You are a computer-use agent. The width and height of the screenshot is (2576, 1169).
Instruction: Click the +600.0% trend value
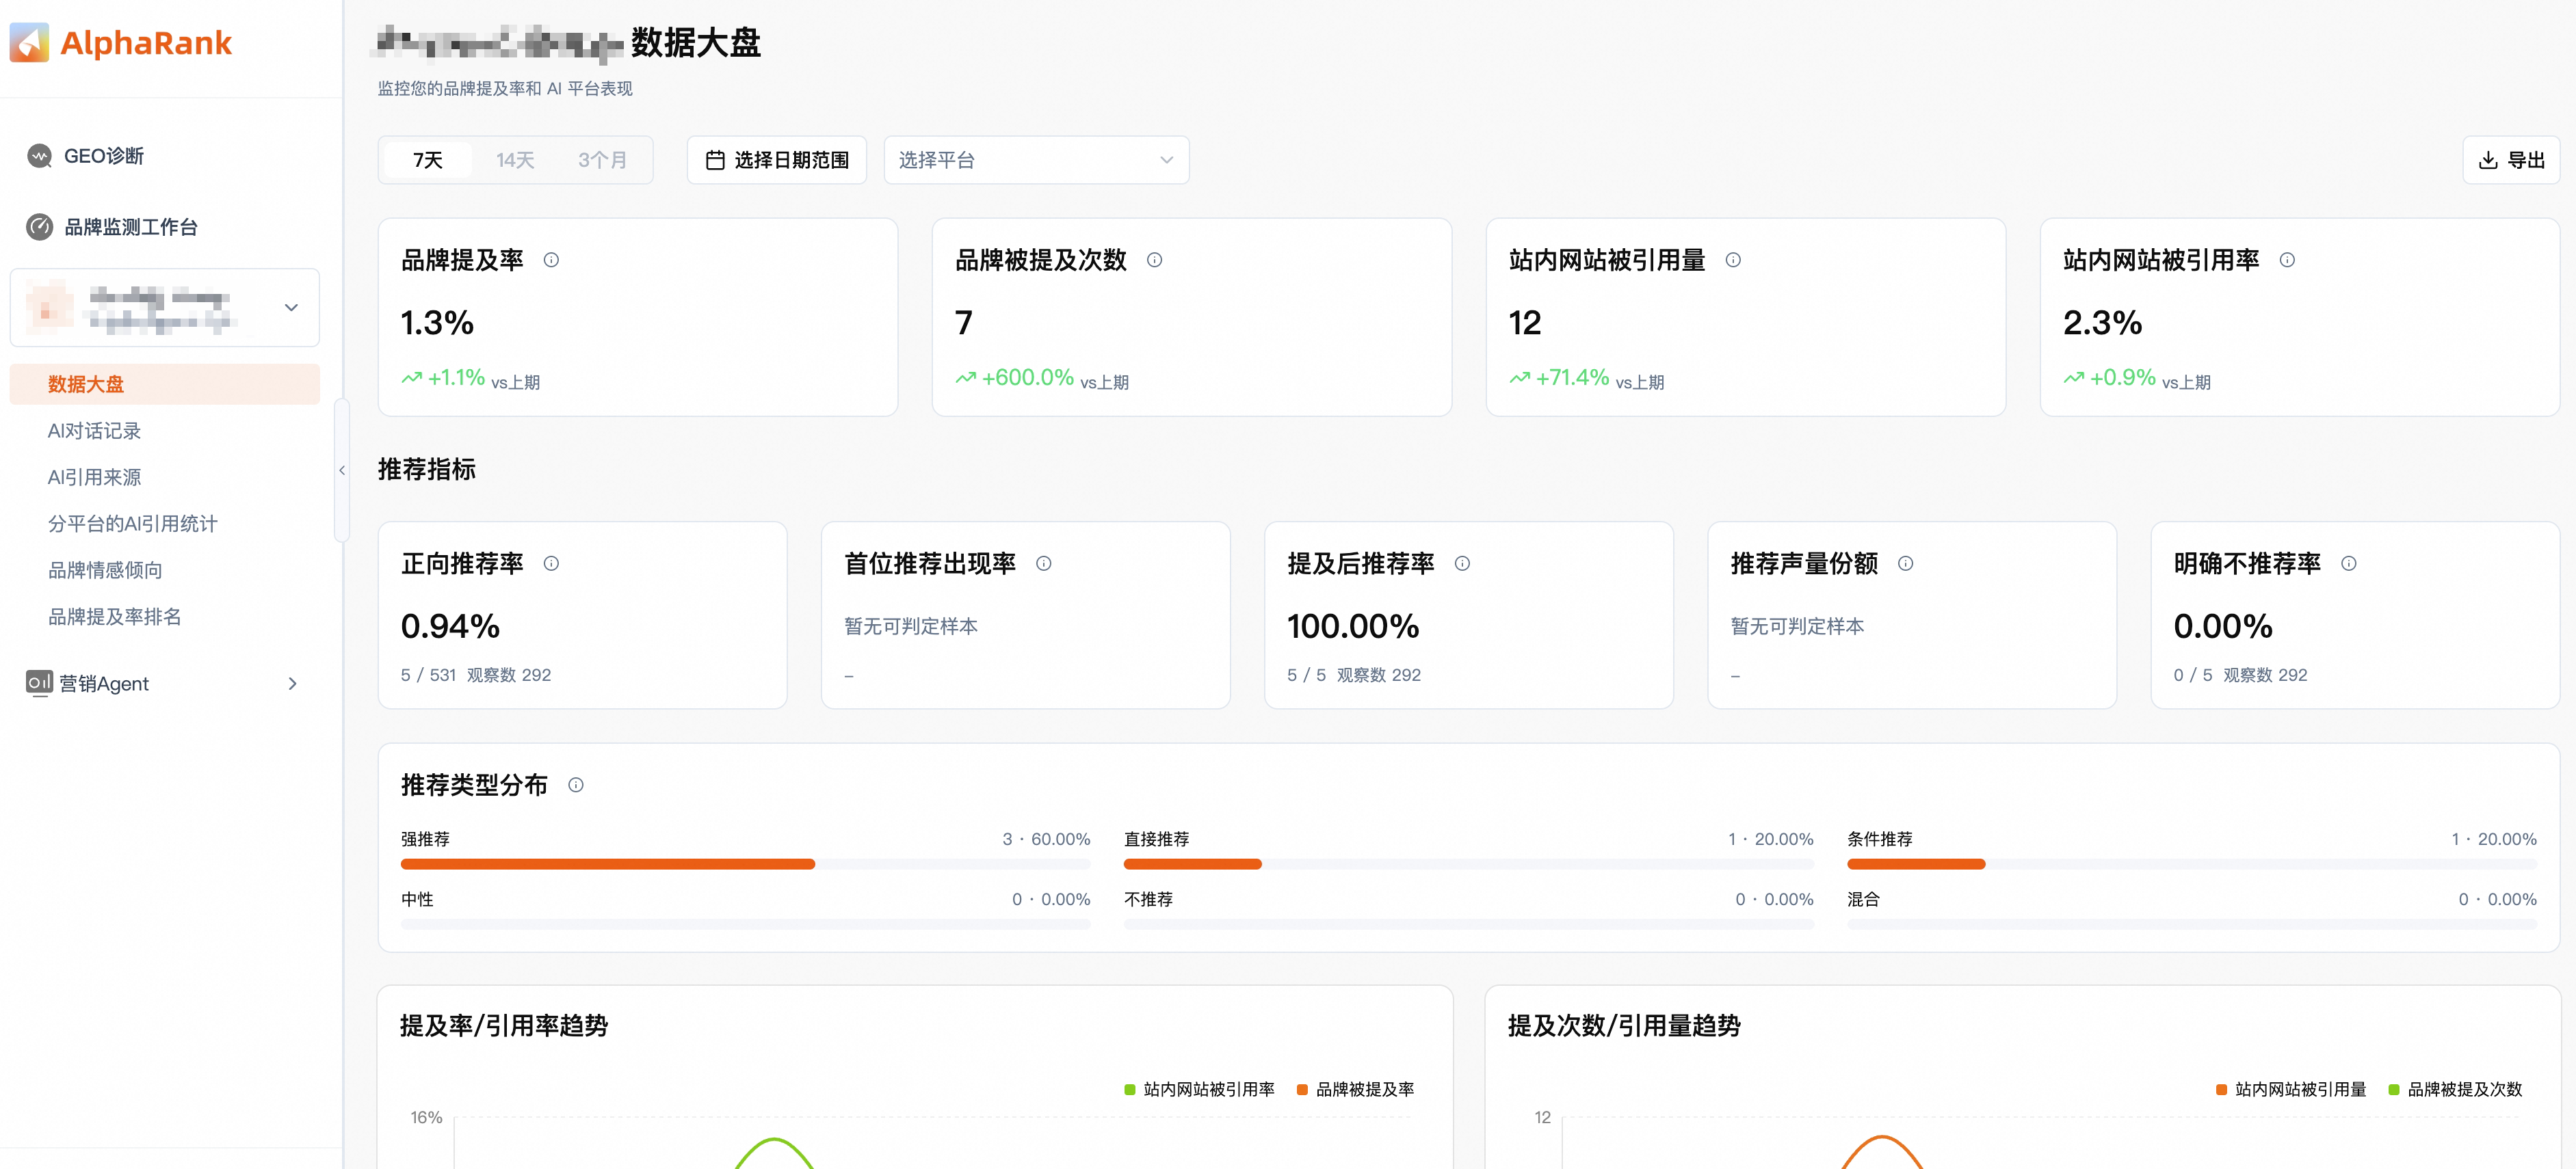tap(1027, 377)
